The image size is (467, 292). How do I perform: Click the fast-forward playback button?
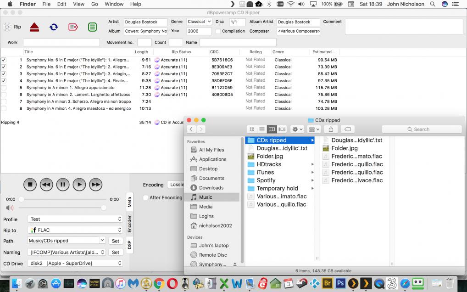coord(95,185)
